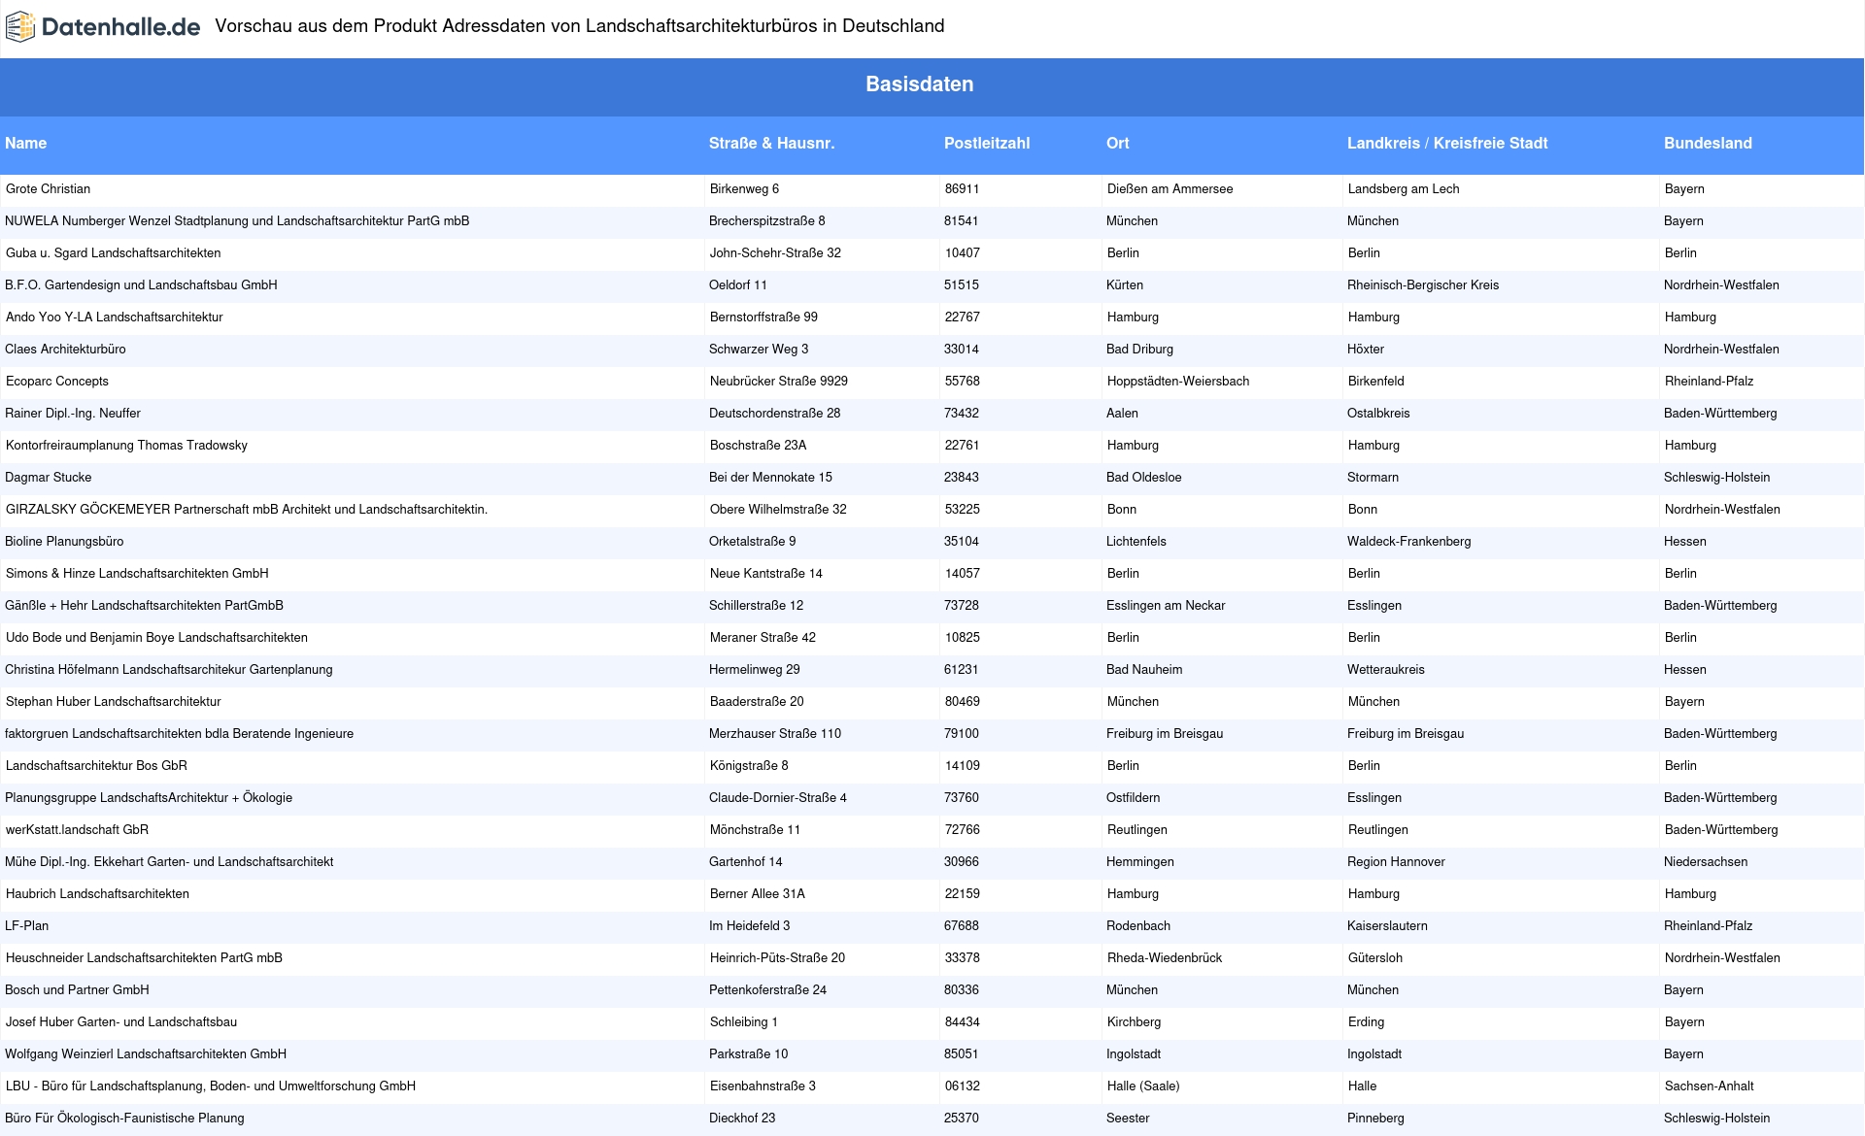
Task: Select state Niedersachsen
Action: (1706, 862)
